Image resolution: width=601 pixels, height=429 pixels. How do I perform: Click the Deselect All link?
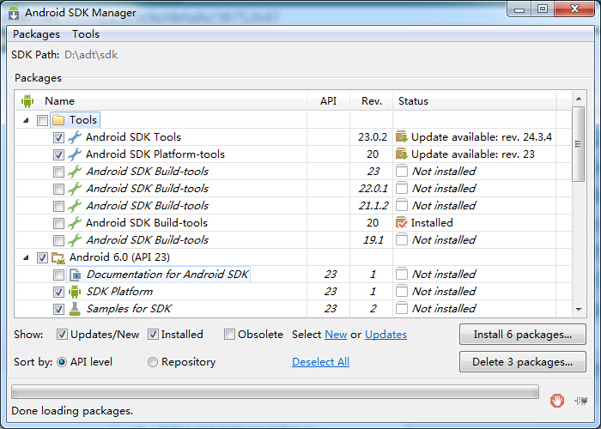click(320, 362)
